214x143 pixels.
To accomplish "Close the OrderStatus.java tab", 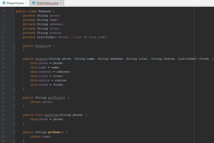I will coord(61,3).
